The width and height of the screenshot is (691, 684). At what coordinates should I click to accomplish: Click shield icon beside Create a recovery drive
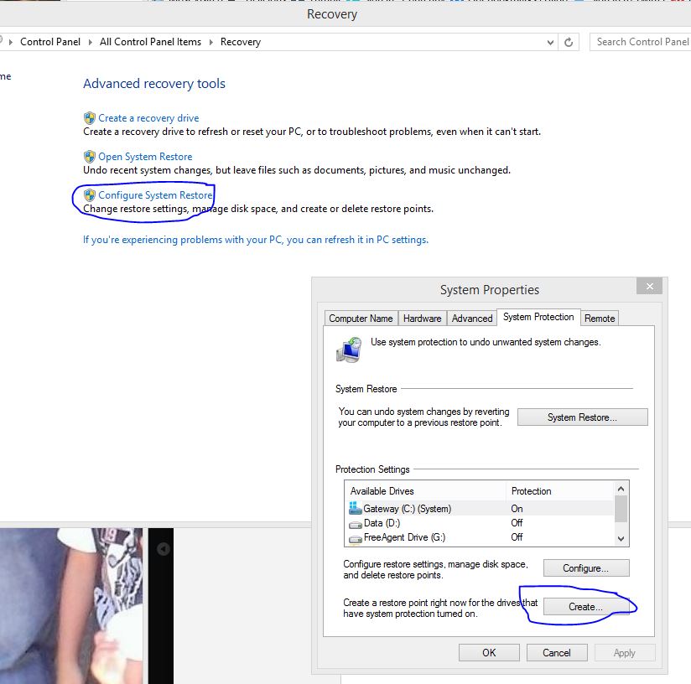89,118
